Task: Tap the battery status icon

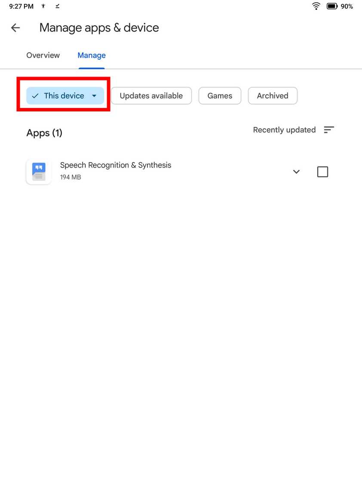Action: 332,6
